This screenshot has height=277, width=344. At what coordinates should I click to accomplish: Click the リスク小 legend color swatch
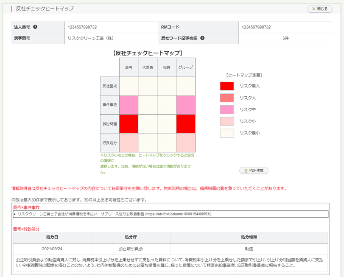(x=227, y=122)
